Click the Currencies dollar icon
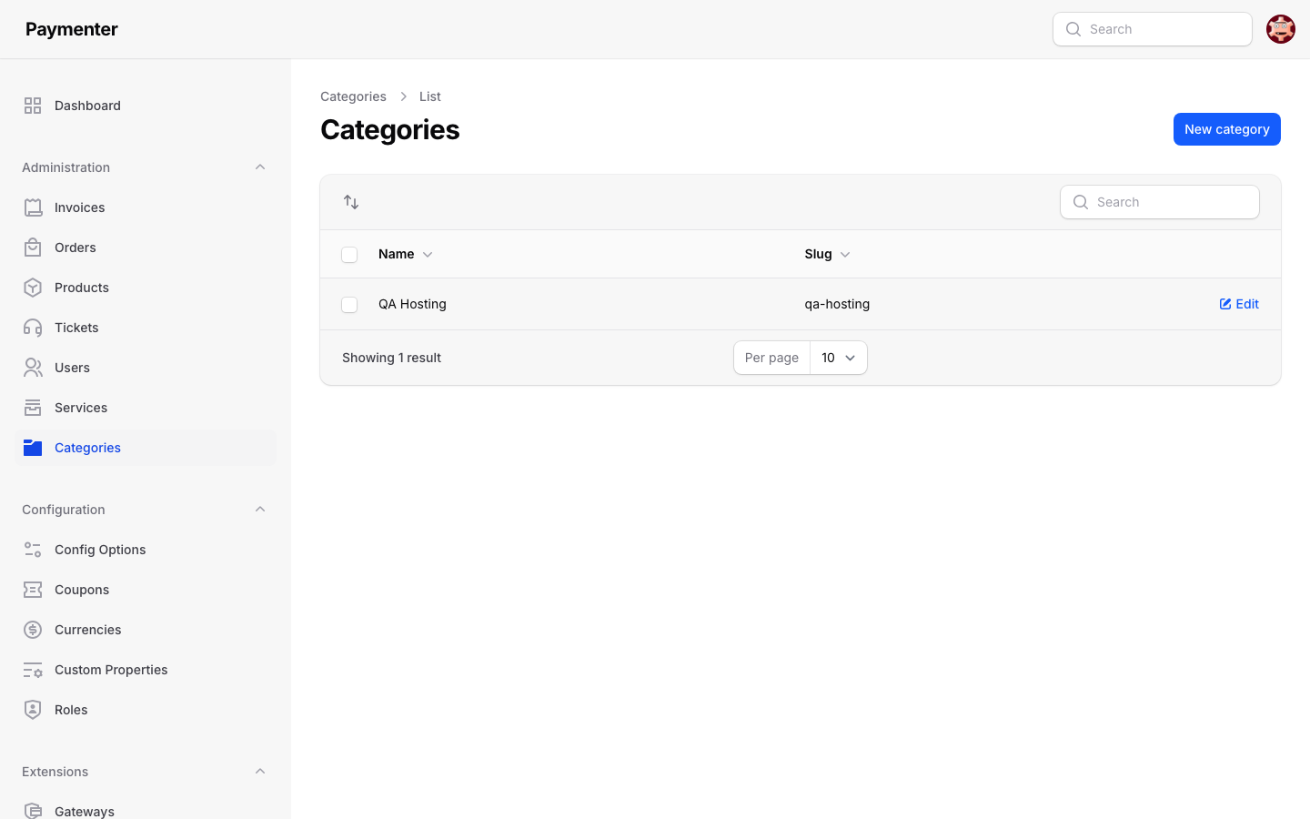1310x819 pixels. coord(33,630)
